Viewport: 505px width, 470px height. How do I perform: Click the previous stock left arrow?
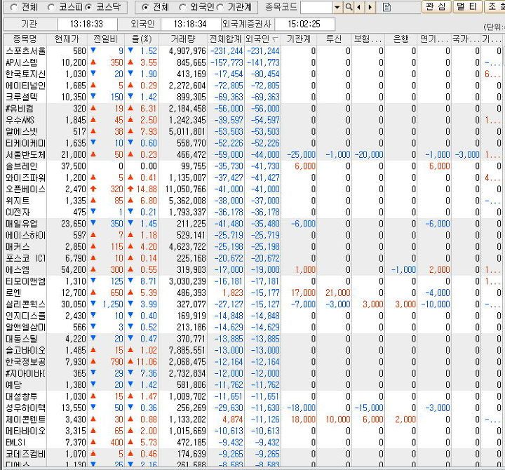[358, 7]
